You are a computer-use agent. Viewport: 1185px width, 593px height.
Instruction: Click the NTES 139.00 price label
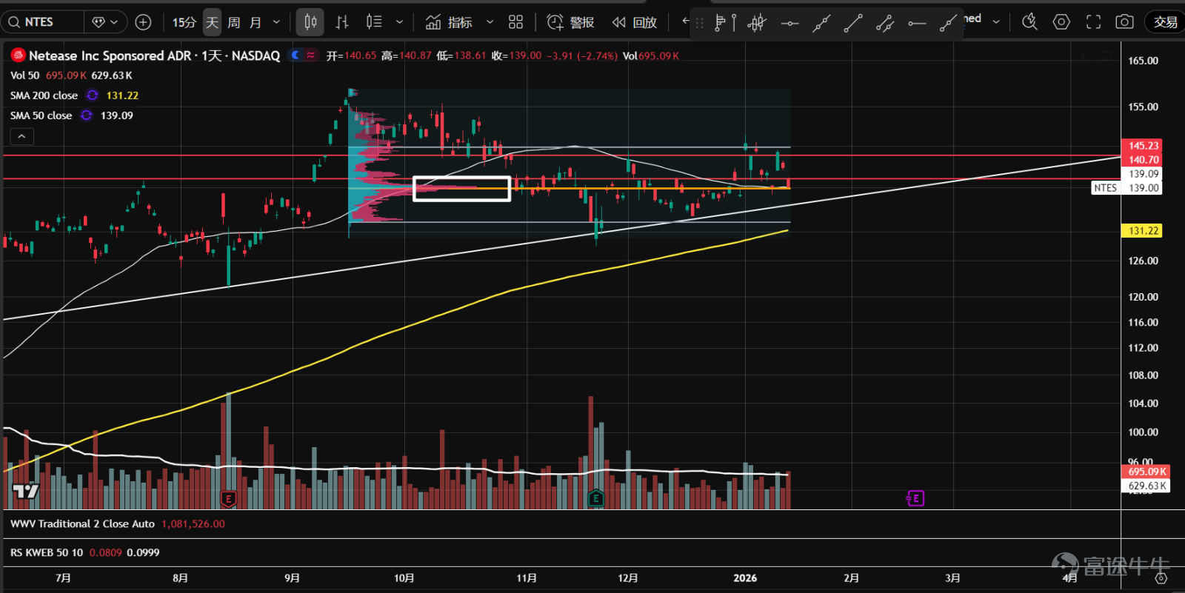point(1126,188)
